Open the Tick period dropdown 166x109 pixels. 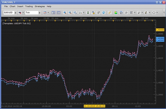40,13
